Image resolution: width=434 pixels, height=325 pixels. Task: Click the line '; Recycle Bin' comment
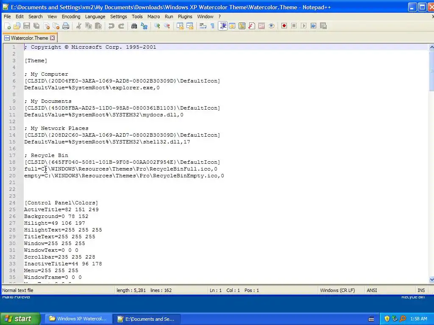pos(46,155)
